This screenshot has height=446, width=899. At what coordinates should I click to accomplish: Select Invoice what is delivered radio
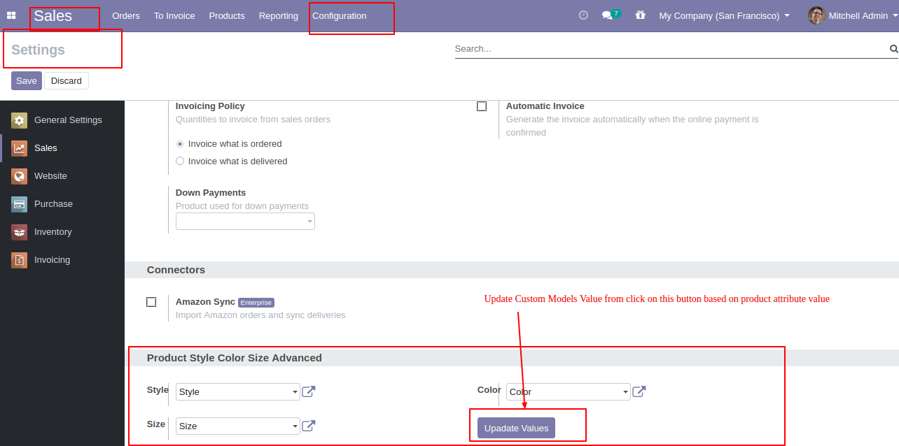pyautogui.click(x=180, y=161)
